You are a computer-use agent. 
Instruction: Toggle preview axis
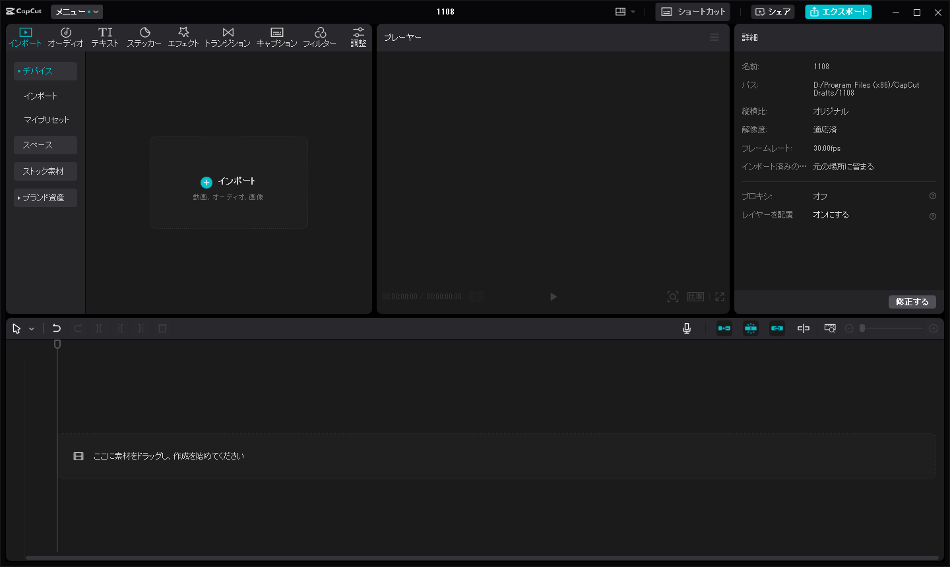(x=804, y=328)
